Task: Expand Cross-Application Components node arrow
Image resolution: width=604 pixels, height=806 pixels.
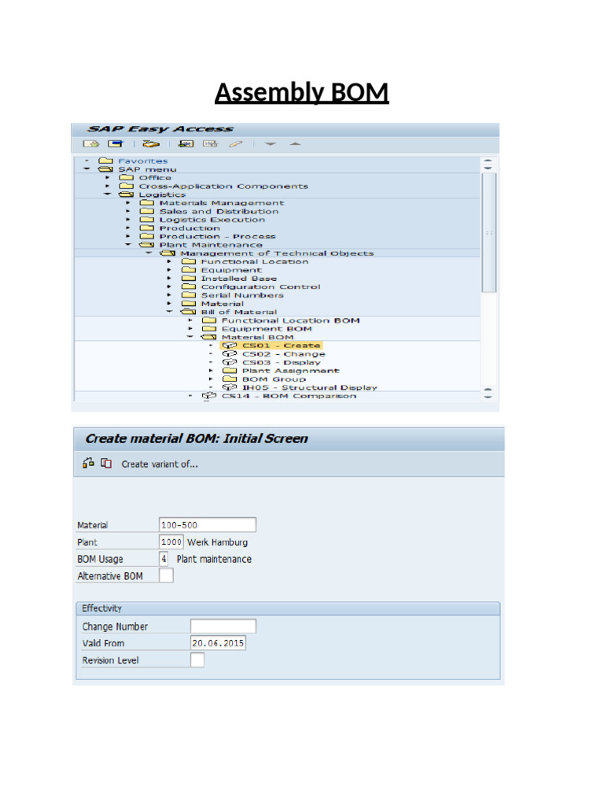Action: click(107, 186)
